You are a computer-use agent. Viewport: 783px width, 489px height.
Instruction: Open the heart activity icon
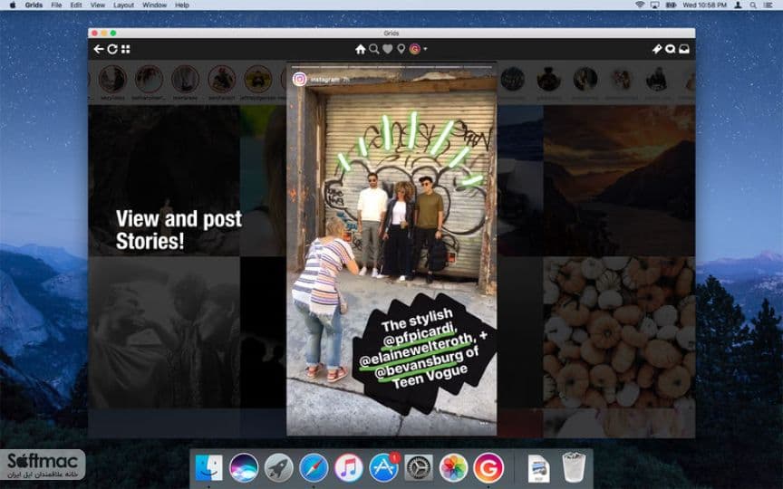[388, 49]
